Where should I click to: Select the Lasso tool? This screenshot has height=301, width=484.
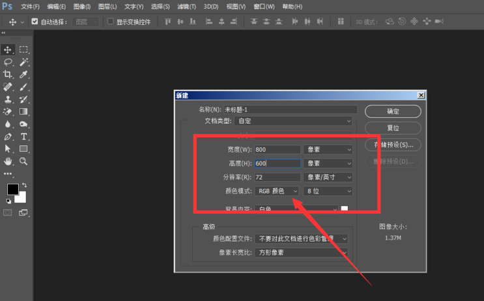8,62
